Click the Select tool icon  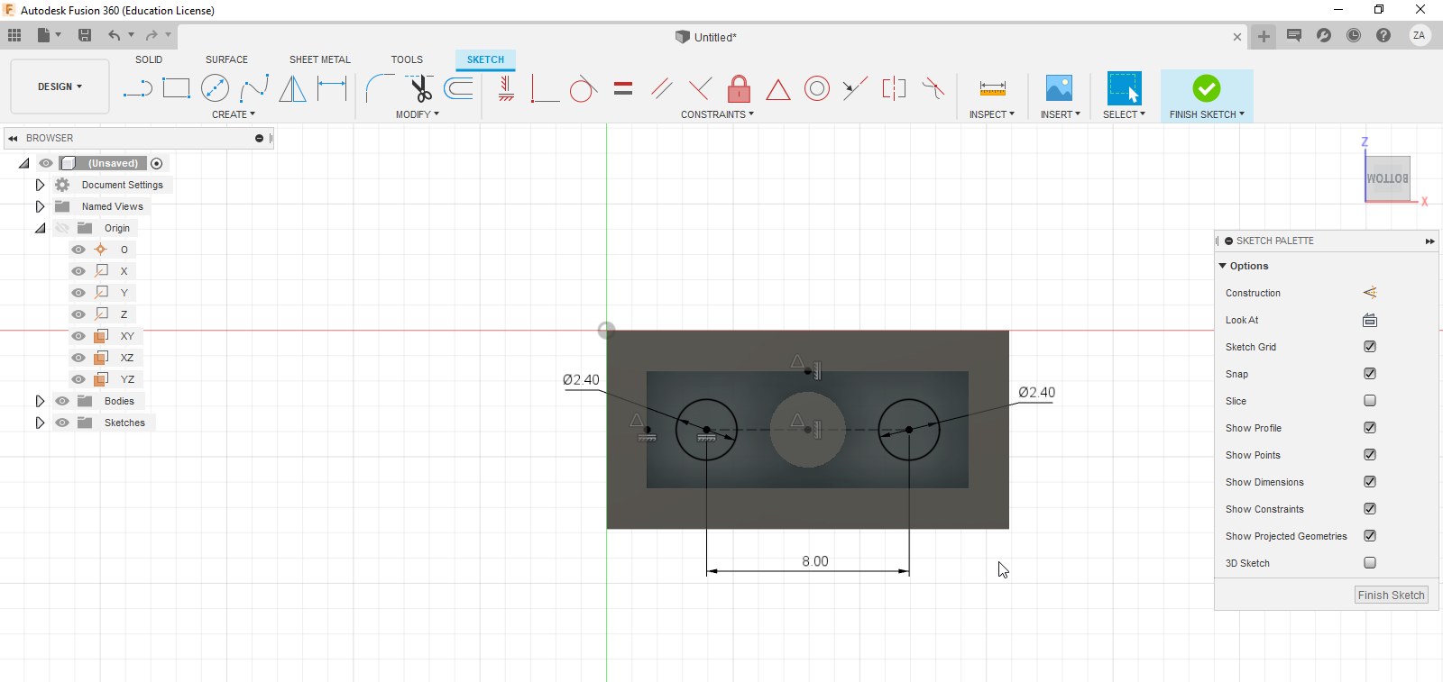pyautogui.click(x=1124, y=88)
